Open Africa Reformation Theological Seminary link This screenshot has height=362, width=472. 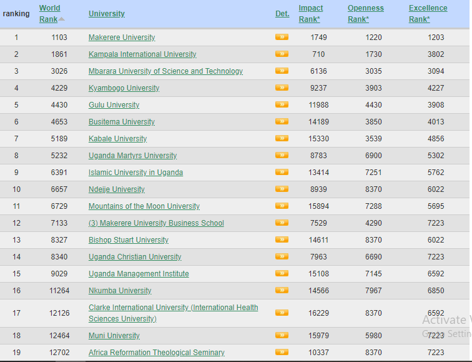(157, 353)
